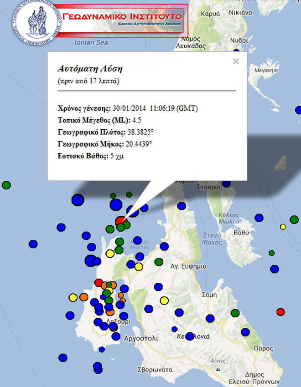The width and height of the screenshot is (301, 387).
Task: Select the green marker left of Αγ. Ευφημία
Action: (x=159, y=262)
